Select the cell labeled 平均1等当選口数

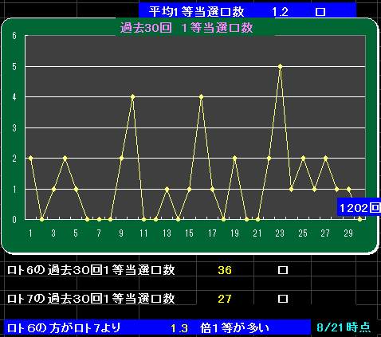point(196,12)
